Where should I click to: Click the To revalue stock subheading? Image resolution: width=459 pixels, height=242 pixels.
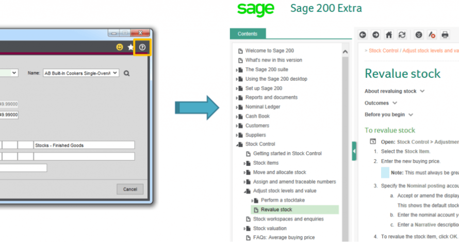tap(390, 130)
